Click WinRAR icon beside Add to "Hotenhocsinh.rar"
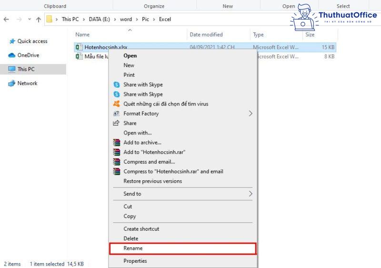 [x=117, y=152]
